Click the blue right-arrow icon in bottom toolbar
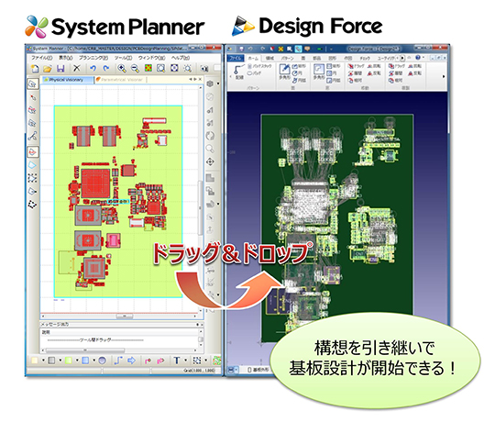Screen dimensions: 495x422 131,361
